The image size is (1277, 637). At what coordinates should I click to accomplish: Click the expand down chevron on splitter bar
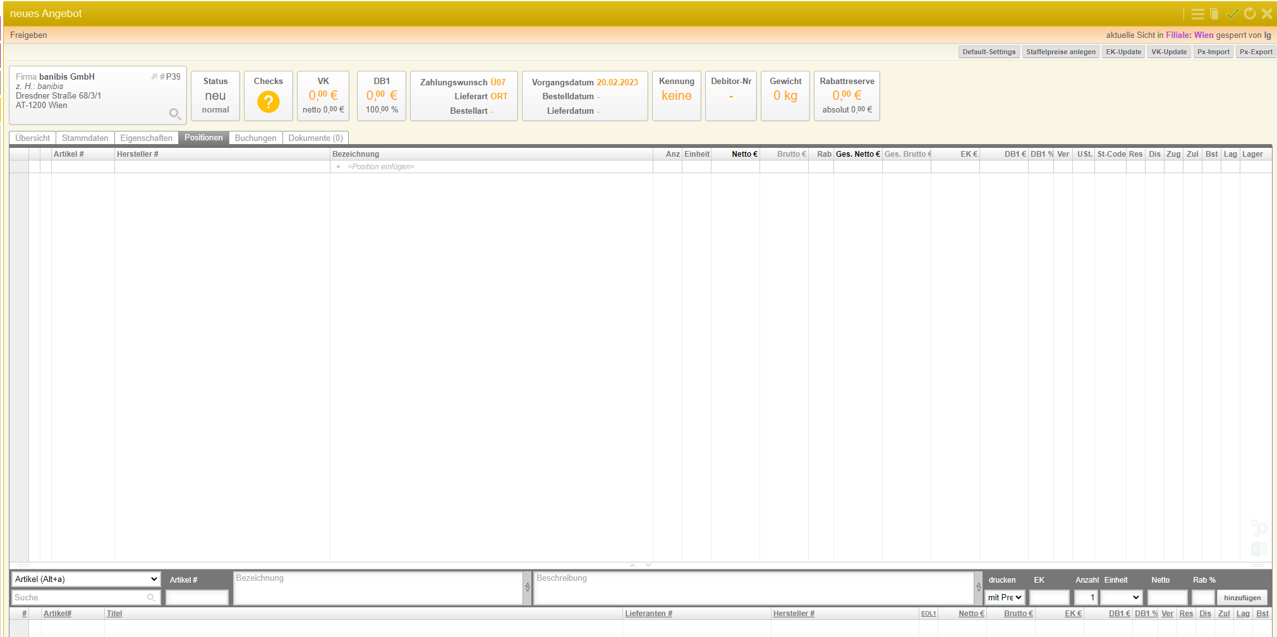[648, 565]
